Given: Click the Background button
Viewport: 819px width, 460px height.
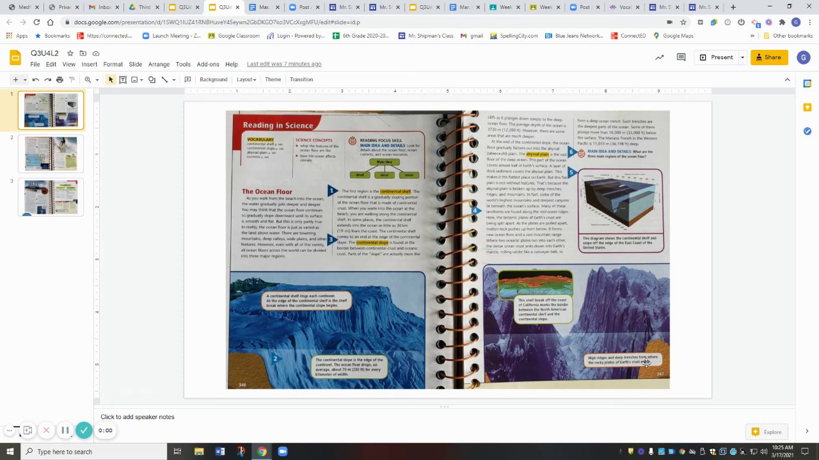Looking at the screenshot, I should tap(214, 80).
